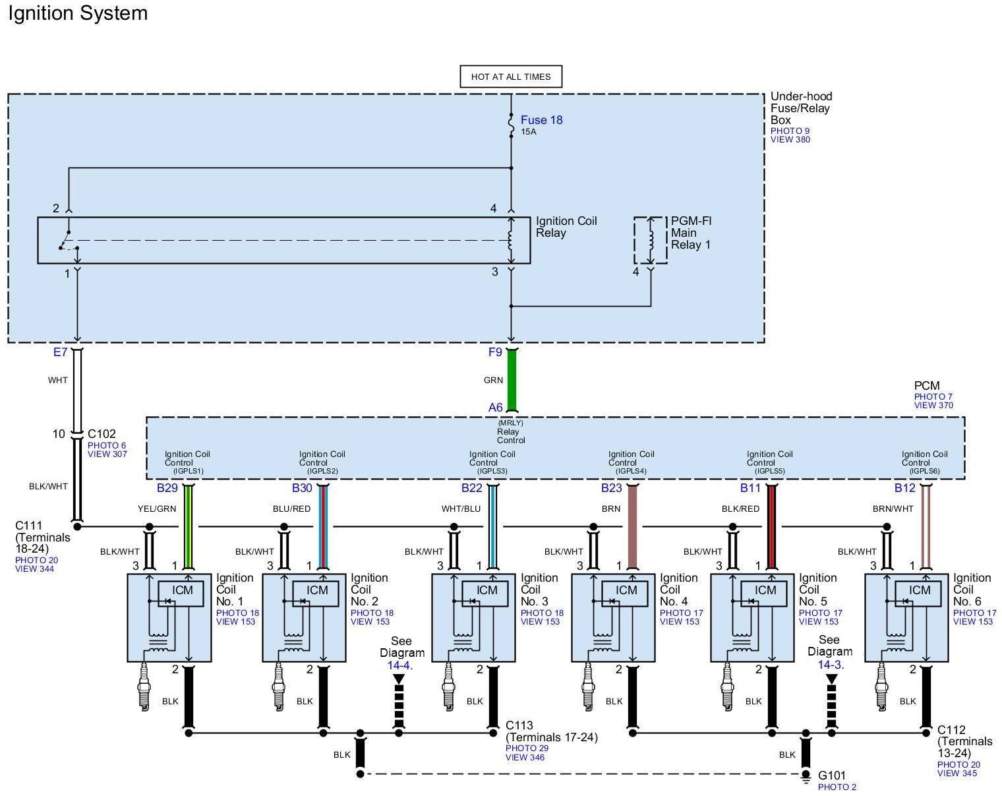Click the spark plug under Ignition Coil No. 5

pos(726,688)
